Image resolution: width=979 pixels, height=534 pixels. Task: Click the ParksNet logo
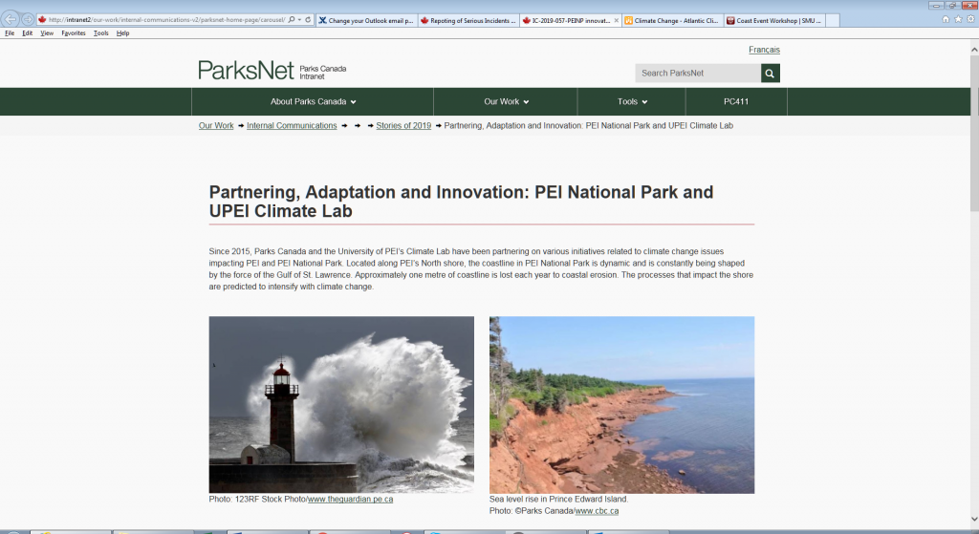point(246,71)
